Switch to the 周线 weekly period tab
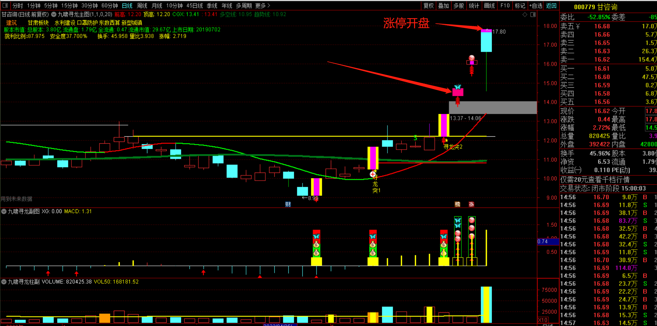 142,6
